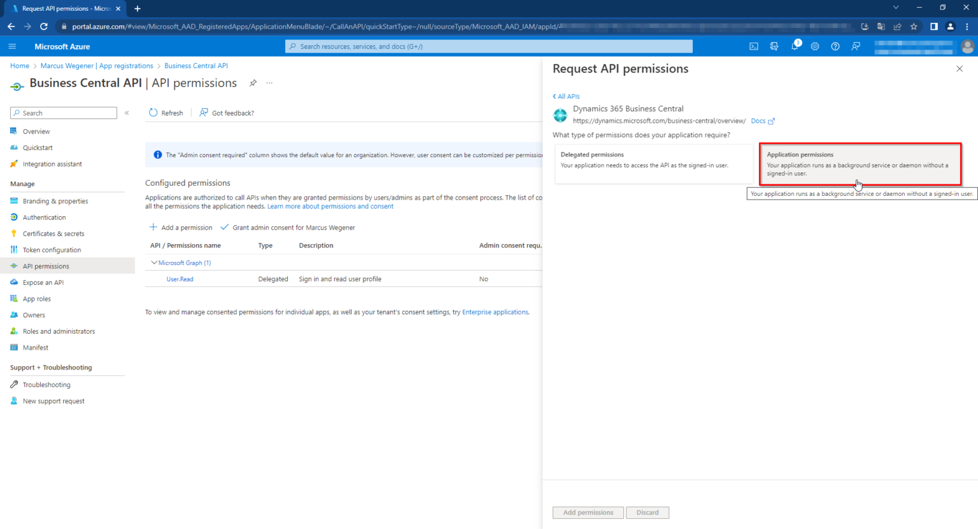The height and width of the screenshot is (529, 978).
Task: View Azure notifications with the bell icon
Action: click(795, 46)
